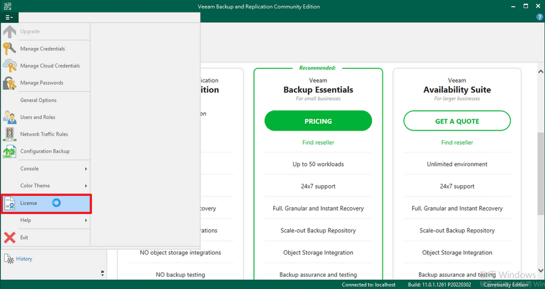
Task: Click Find reseller under Backup Essentials
Action: click(x=318, y=143)
